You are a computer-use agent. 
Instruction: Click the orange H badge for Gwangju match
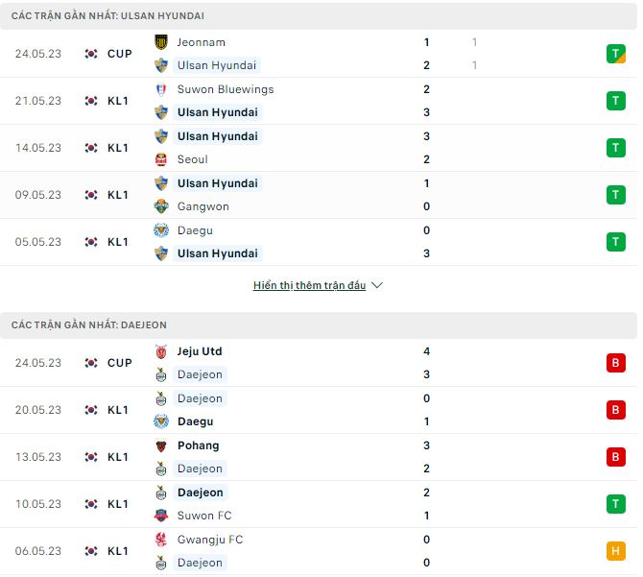tap(615, 551)
